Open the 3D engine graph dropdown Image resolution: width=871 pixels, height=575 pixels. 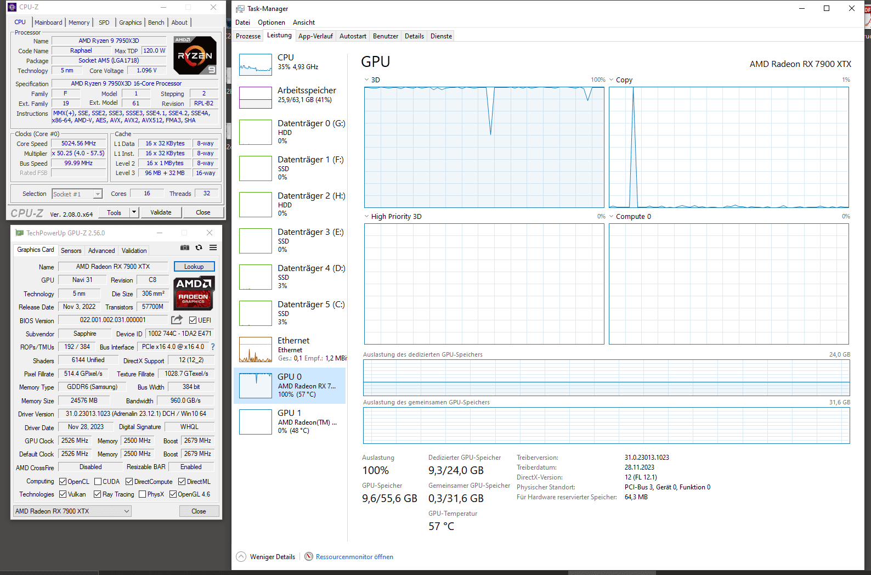point(366,80)
